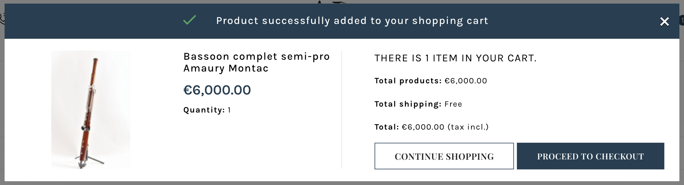Click the Bassoon complet semi-pro product name
684x185 pixels.
(256, 57)
